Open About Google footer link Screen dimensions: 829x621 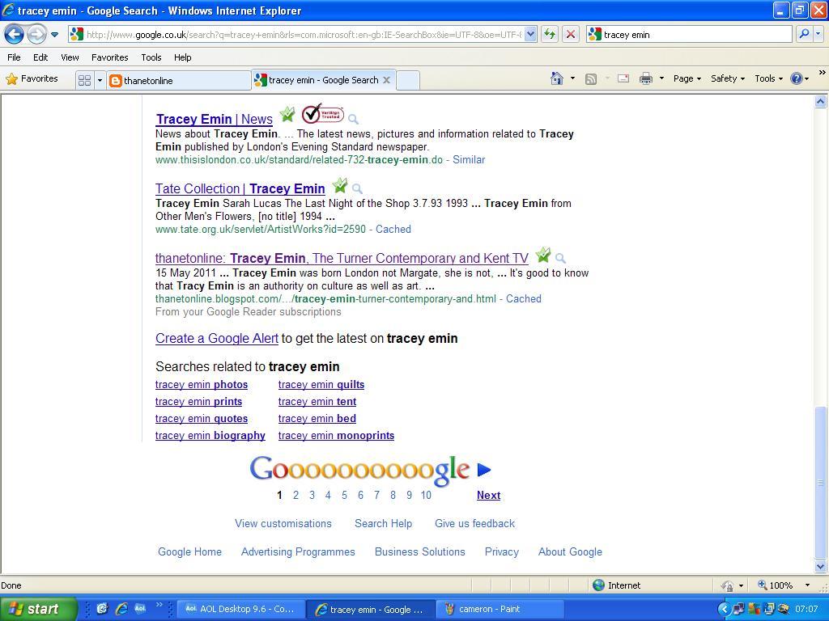[x=570, y=551]
